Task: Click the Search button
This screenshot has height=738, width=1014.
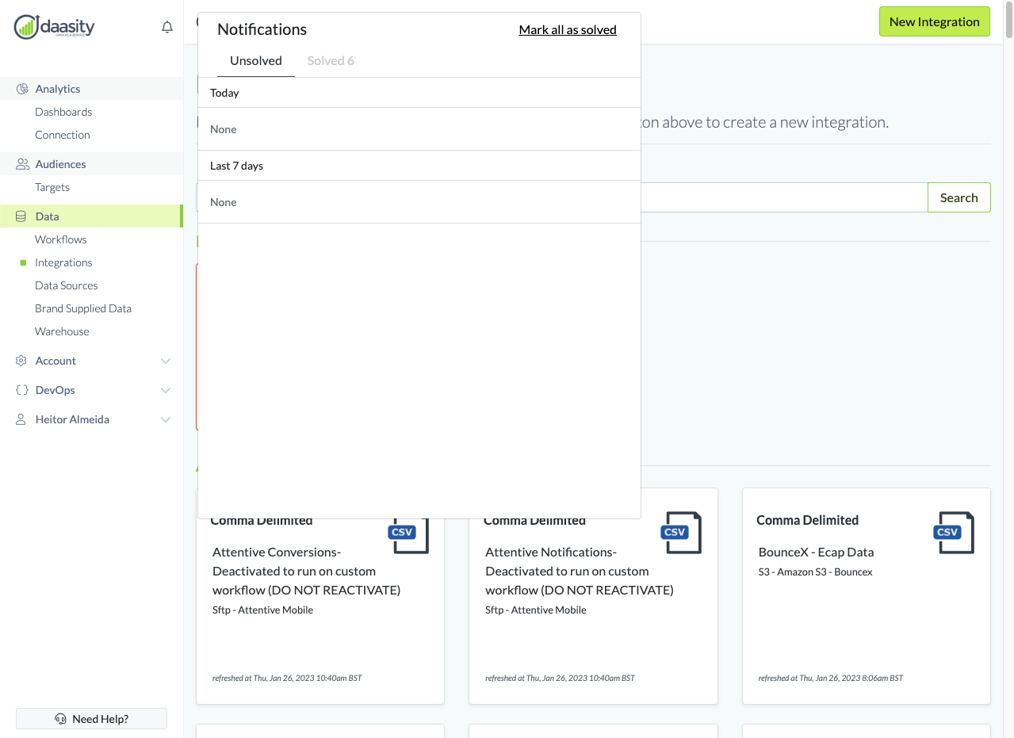Action: pyautogui.click(x=959, y=197)
